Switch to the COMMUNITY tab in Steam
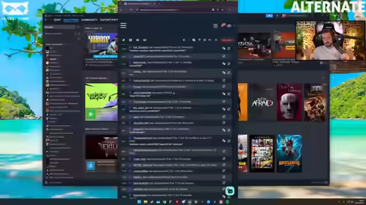 click(89, 20)
